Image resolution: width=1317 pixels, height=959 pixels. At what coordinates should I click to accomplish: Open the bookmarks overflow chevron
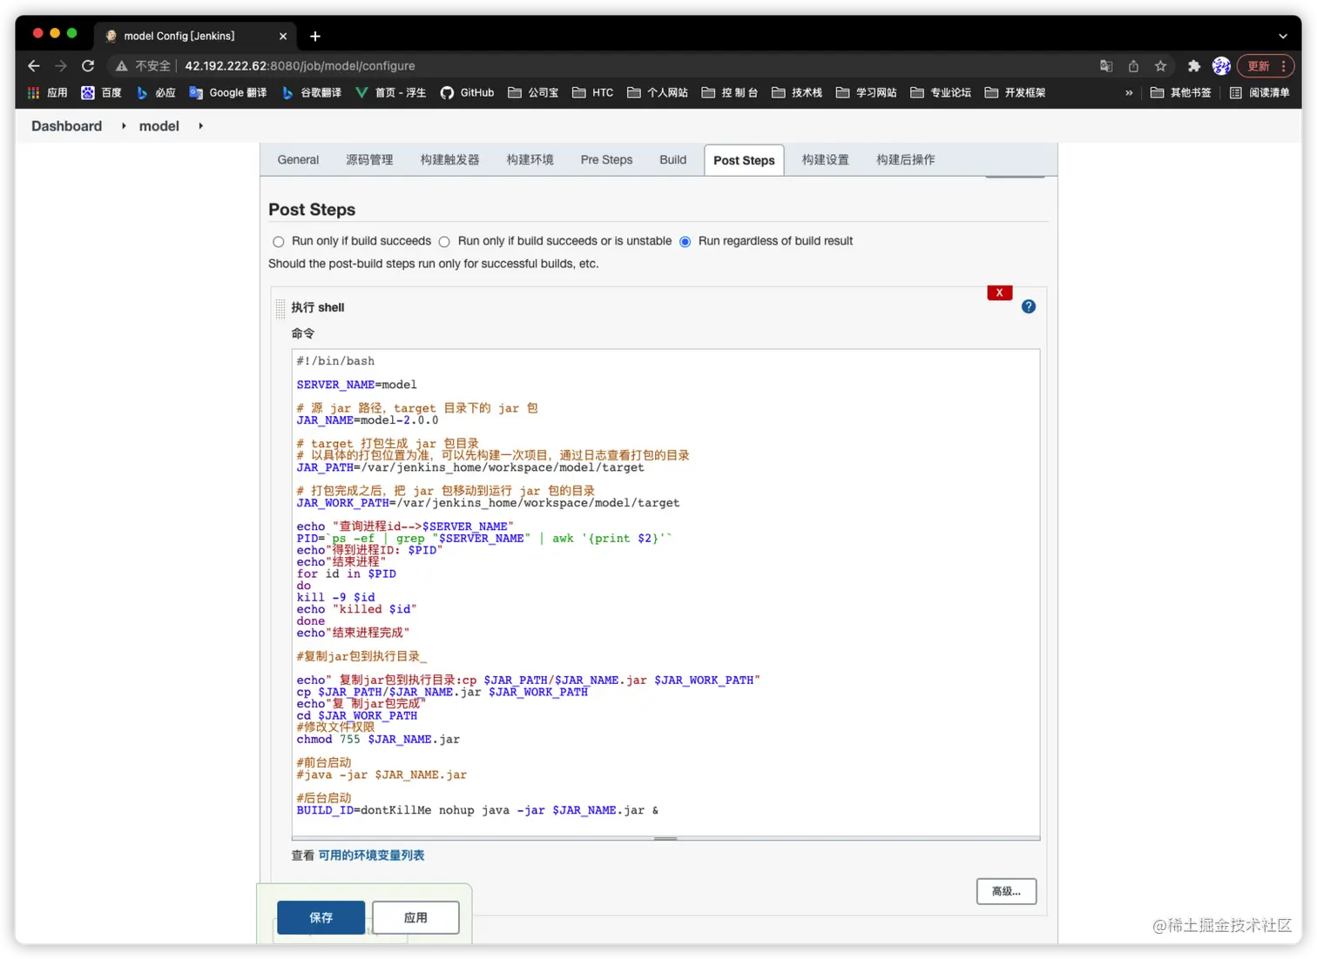coord(1129,92)
